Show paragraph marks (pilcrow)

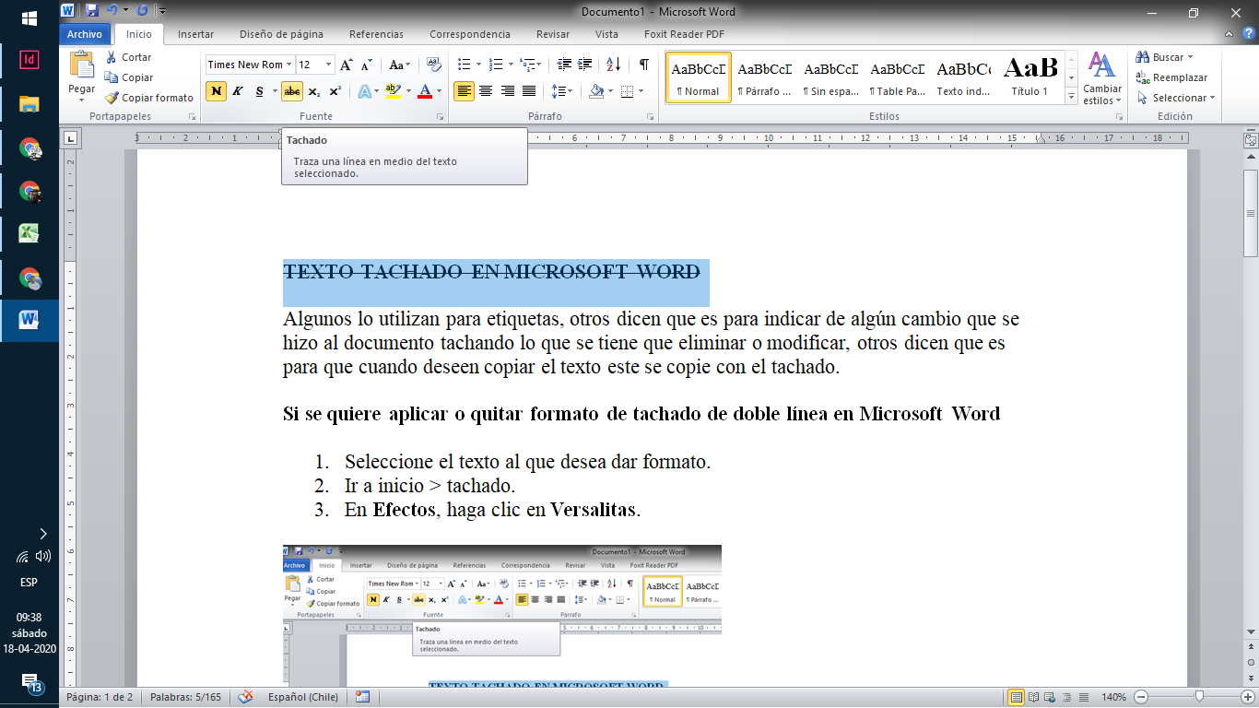click(643, 65)
